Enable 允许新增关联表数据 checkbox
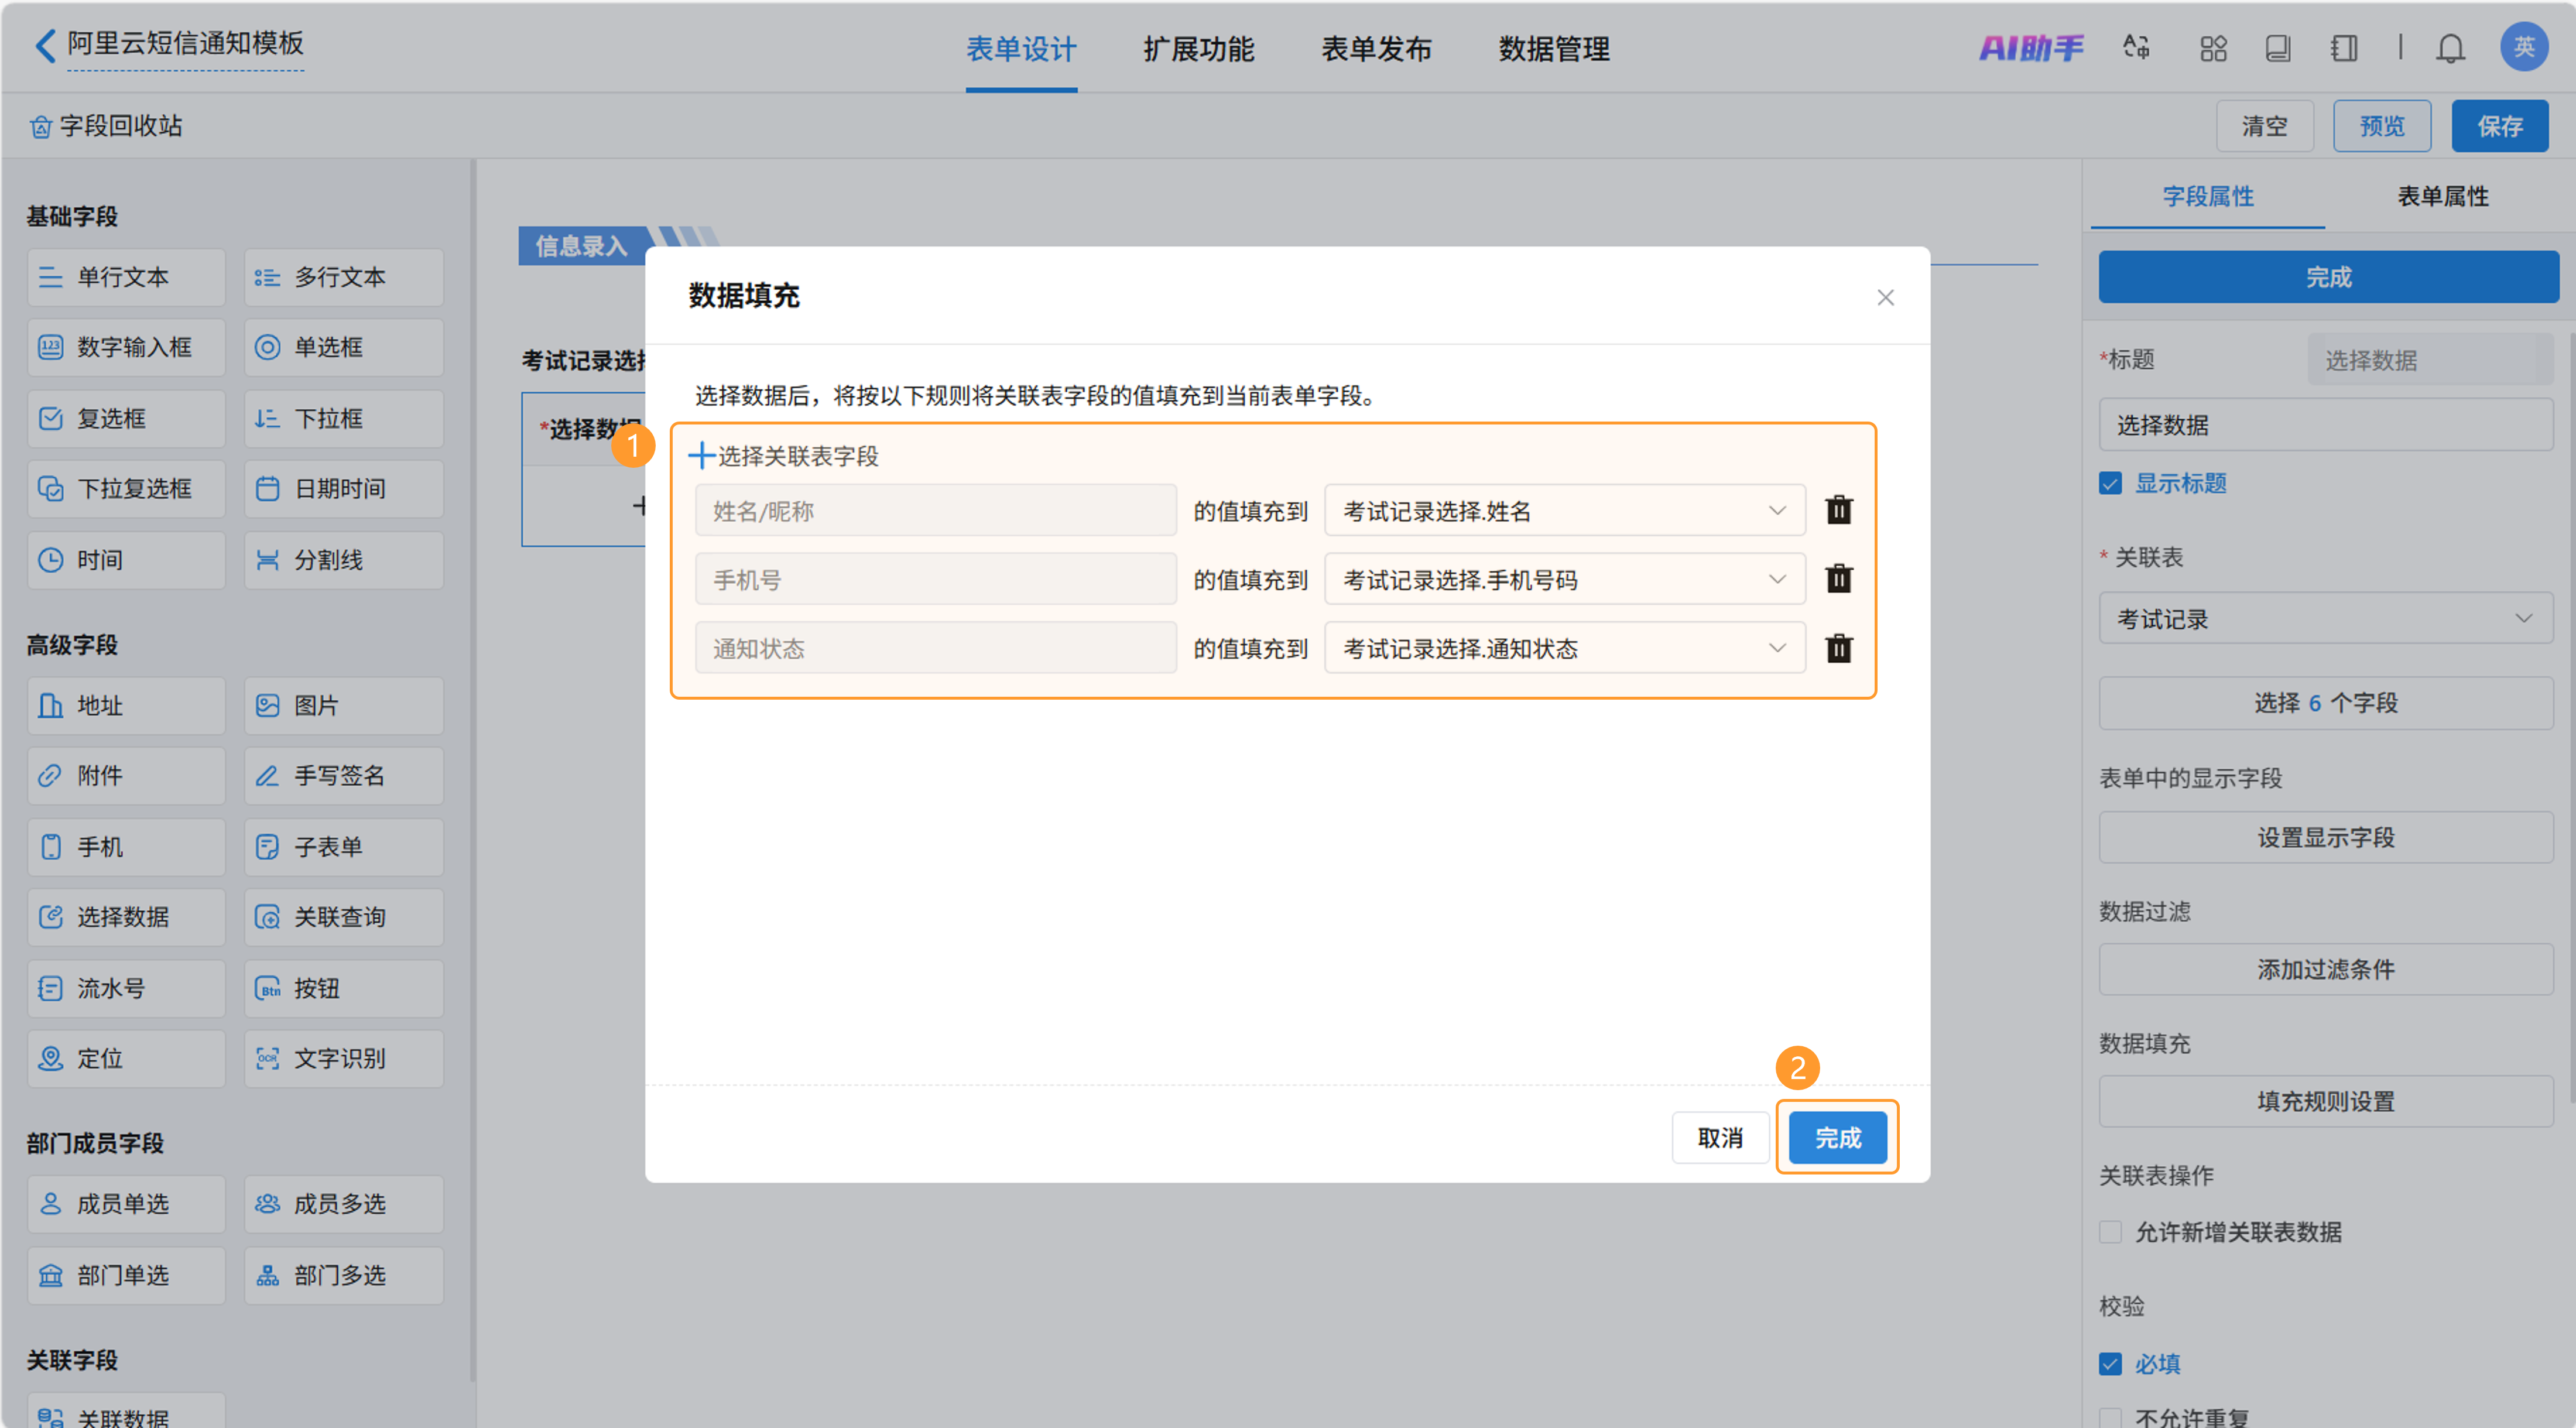The image size is (2576, 1428). 2110,1232
